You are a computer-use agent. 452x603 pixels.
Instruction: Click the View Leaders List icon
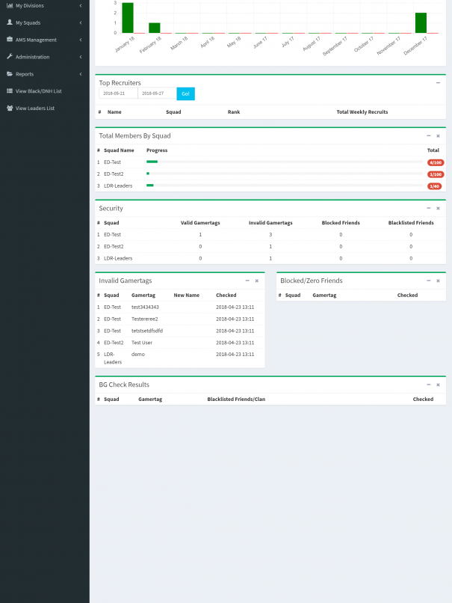tap(9, 108)
